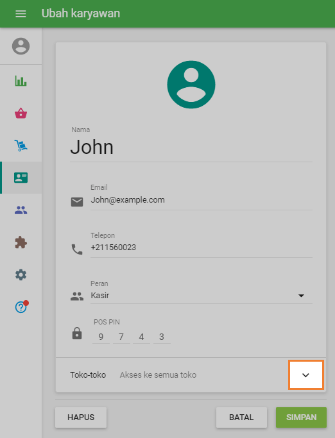The width and height of the screenshot is (335, 438).
Task: Open the settings gear icon
Action: tap(21, 275)
